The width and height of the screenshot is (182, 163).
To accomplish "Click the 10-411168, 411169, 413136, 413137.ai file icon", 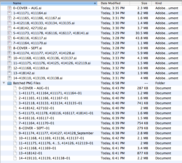I will (x=9, y=58).
